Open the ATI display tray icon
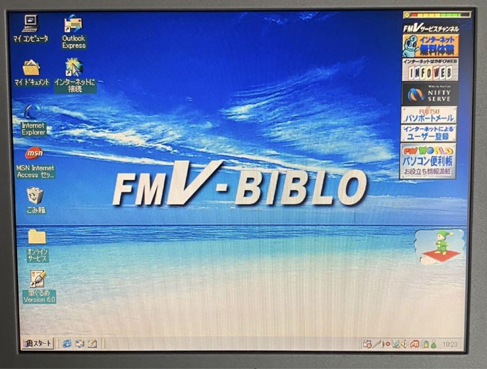 [415, 344]
